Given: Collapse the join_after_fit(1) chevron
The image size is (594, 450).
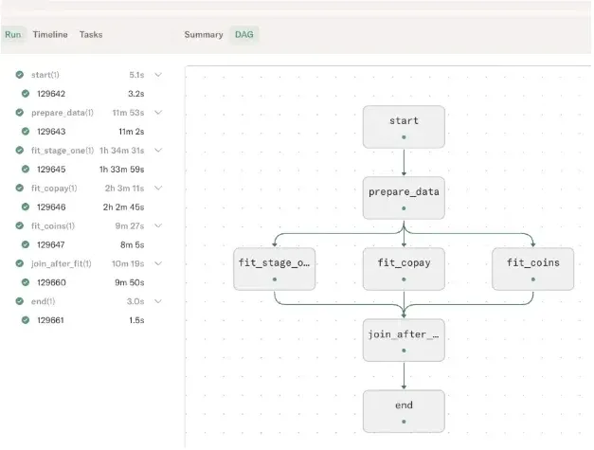Looking at the screenshot, I should (x=158, y=263).
